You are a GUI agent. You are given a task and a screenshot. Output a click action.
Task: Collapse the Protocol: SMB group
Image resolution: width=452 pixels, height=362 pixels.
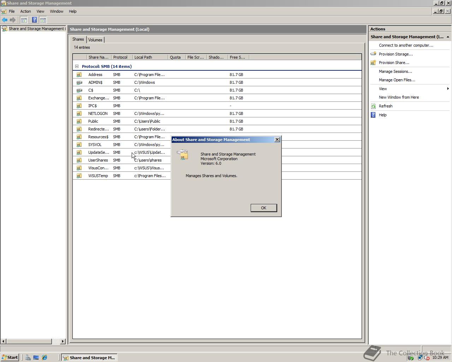(x=77, y=66)
